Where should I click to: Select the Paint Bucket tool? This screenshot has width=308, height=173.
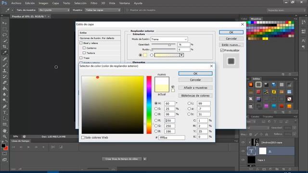4,88
